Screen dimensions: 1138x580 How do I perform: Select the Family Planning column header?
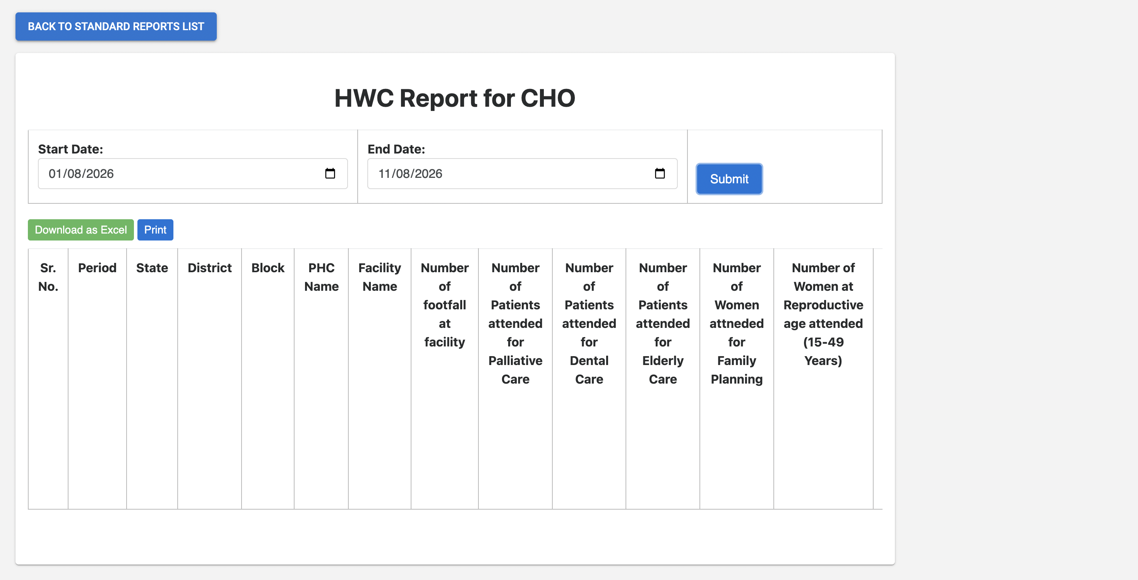[737, 324]
